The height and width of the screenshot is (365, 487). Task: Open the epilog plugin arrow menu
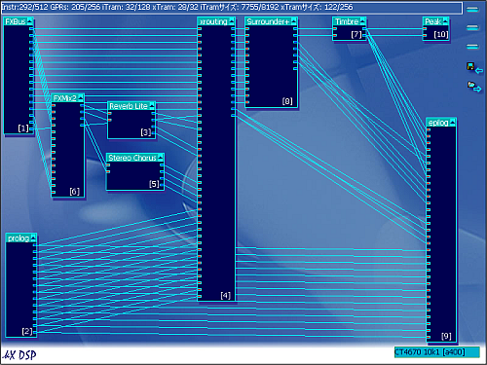(x=453, y=123)
